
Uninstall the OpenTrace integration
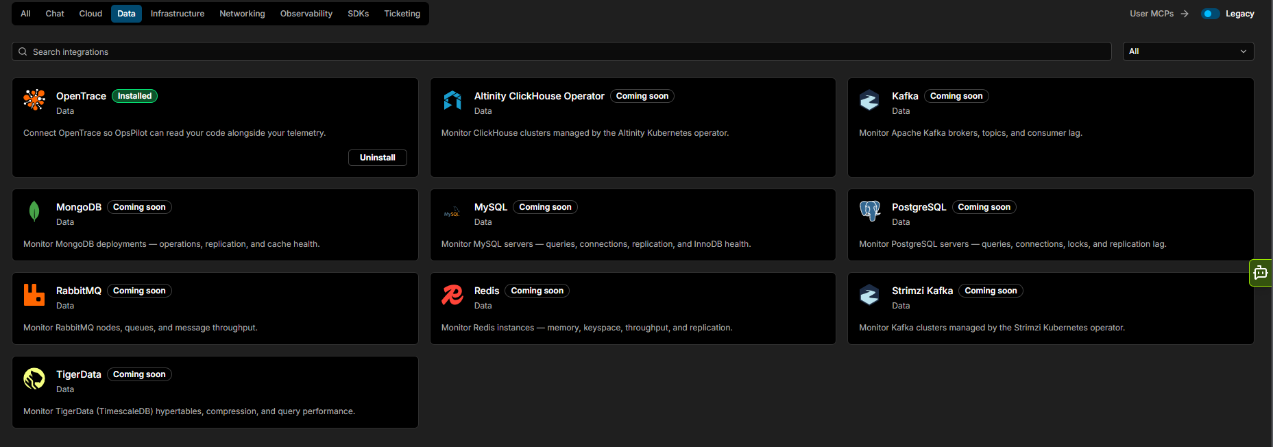[x=378, y=158]
